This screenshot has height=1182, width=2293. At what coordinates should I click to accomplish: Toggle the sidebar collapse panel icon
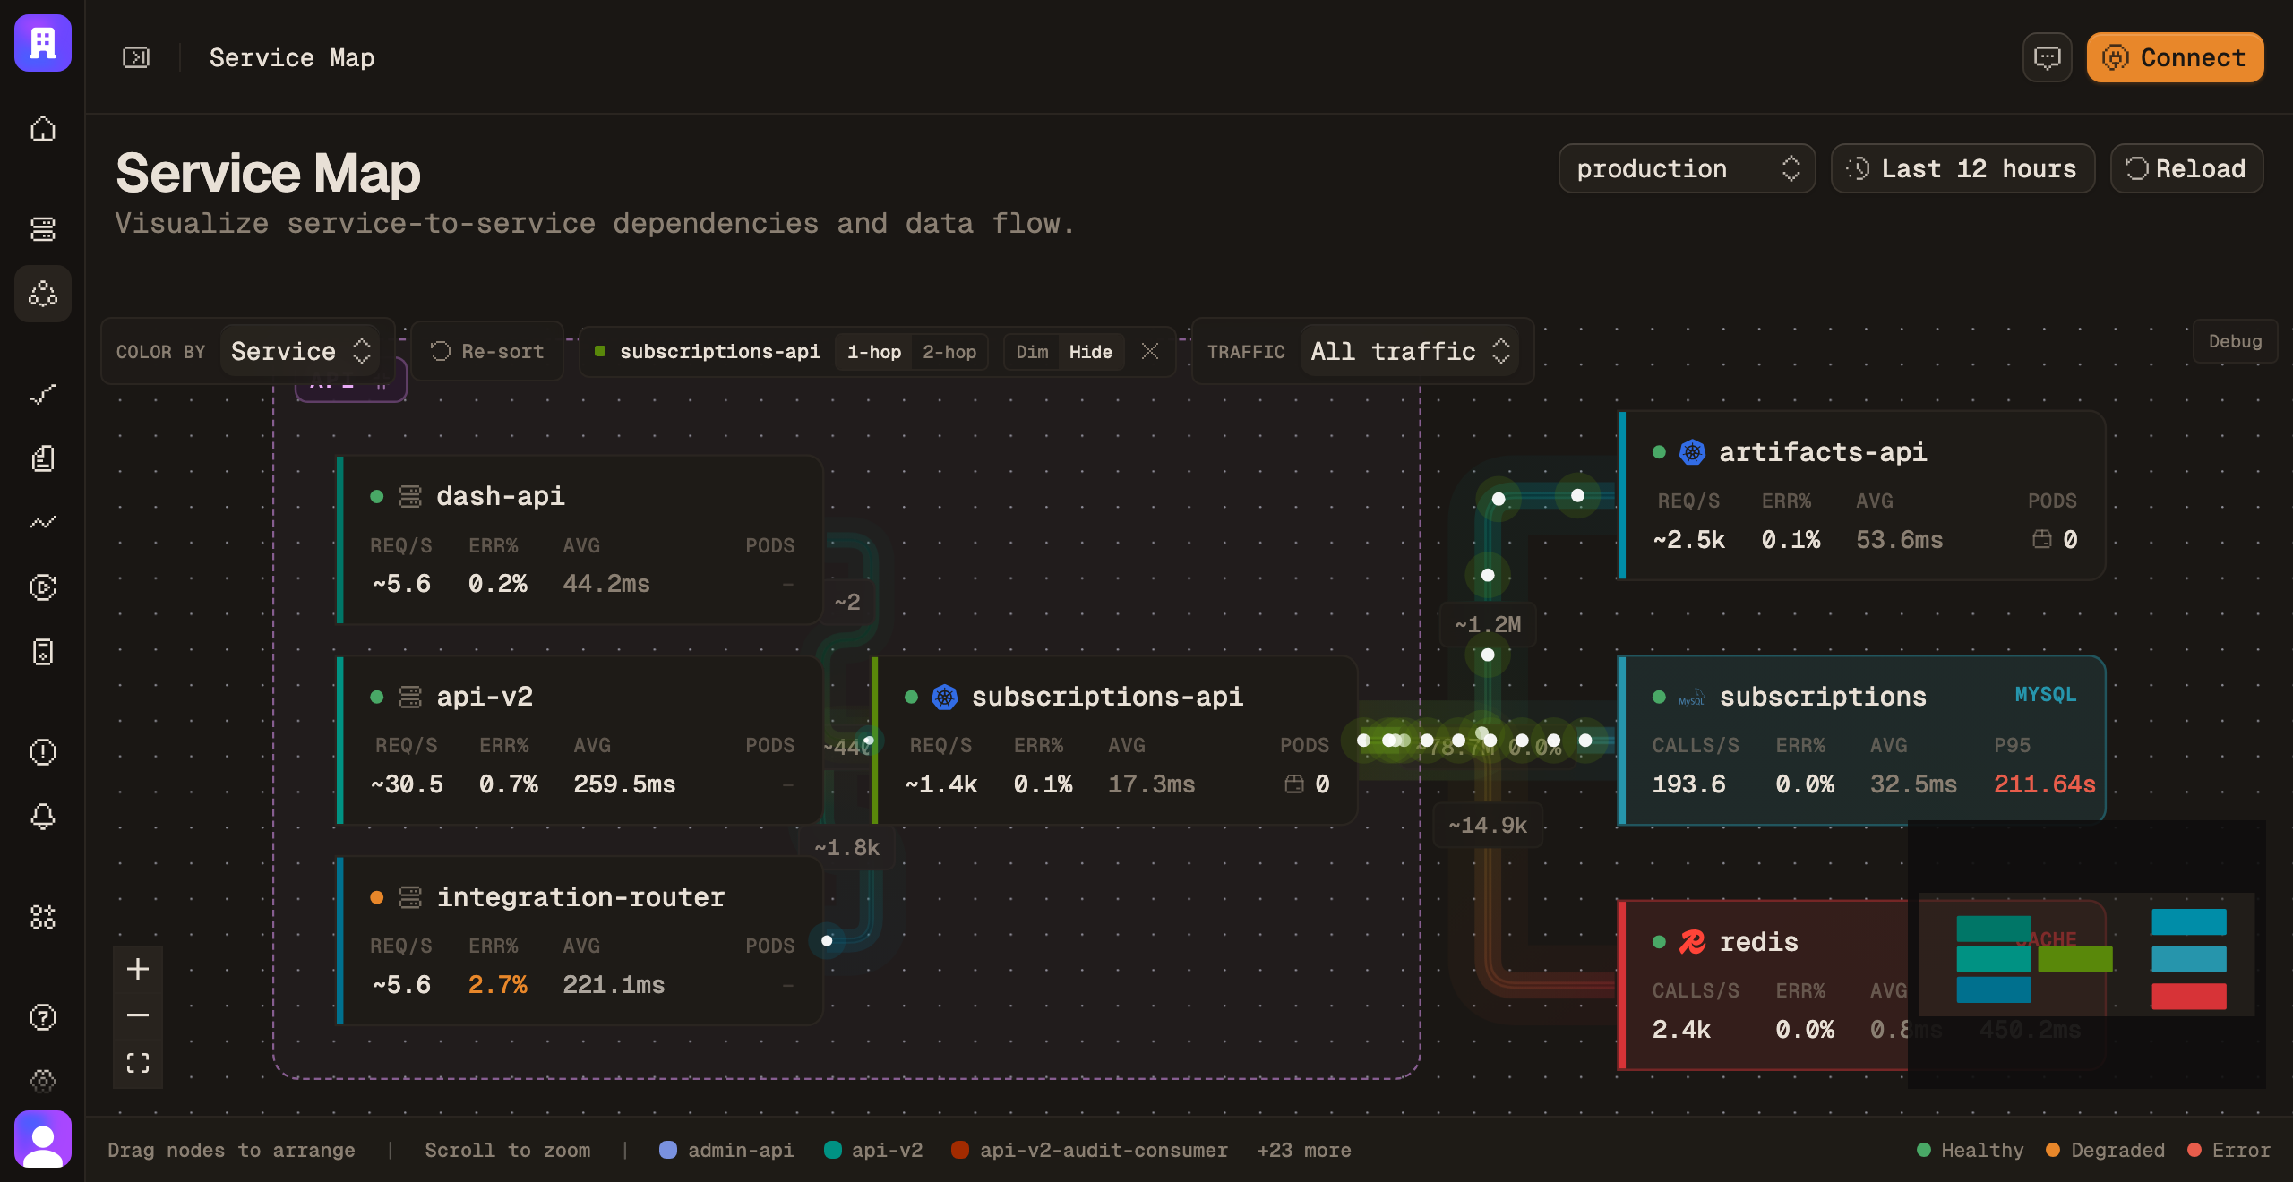[x=136, y=57]
